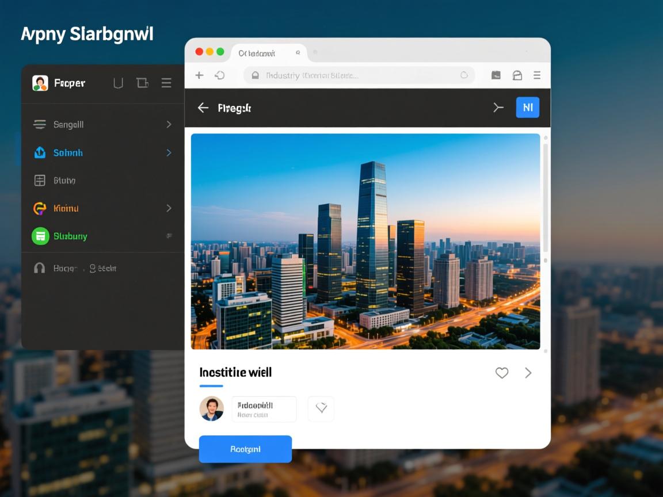Click the city skyline photo
Screen dimensions: 663x497
[x=365, y=242]
